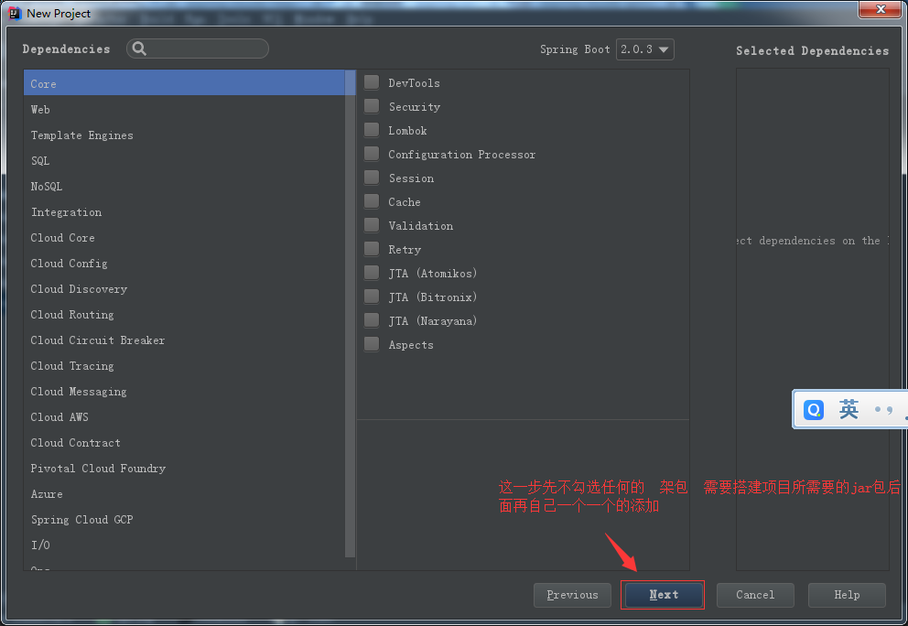Select the Integration category
The width and height of the screenshot is (908, 626).
point(184,212)
